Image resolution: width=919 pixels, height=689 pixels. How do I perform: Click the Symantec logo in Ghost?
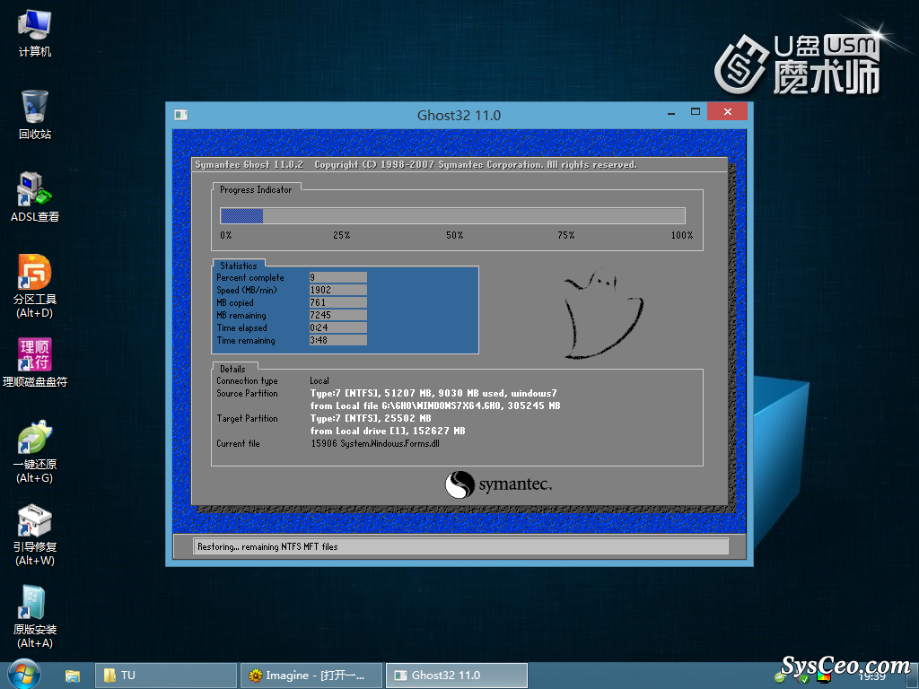[498, 484]
